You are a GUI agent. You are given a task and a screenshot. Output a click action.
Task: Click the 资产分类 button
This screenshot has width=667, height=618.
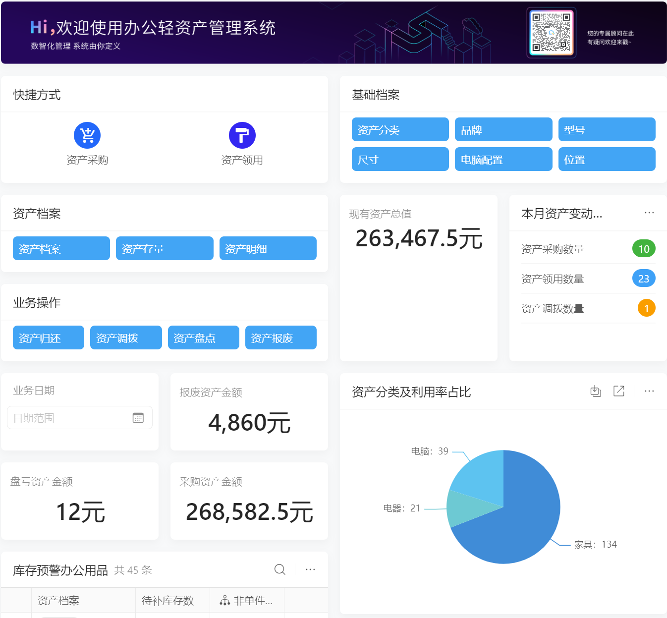[x=400, y=129]
